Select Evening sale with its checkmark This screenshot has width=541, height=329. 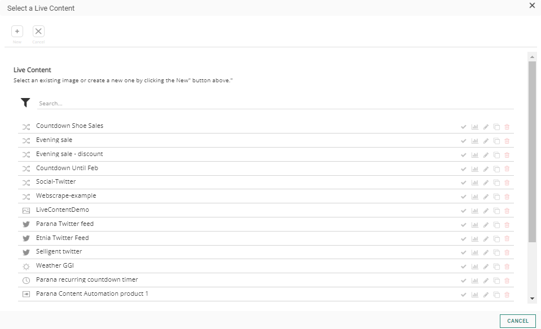(x=464, y=141)
